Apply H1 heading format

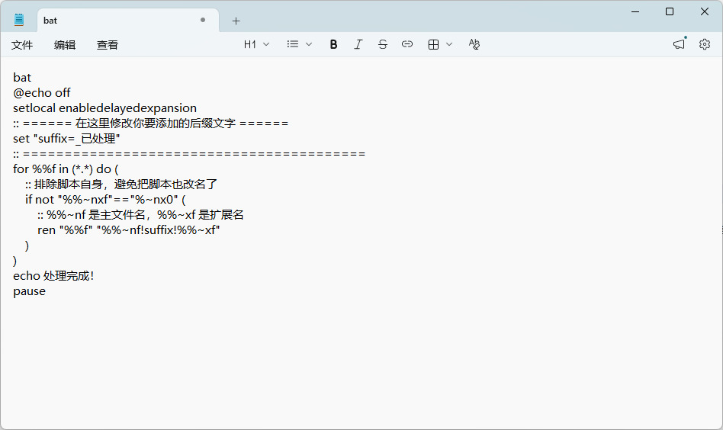(x=249, y=44)
